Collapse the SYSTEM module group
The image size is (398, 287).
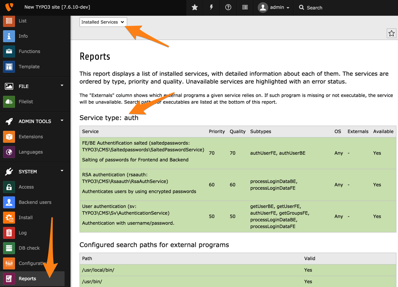[62, 171]
